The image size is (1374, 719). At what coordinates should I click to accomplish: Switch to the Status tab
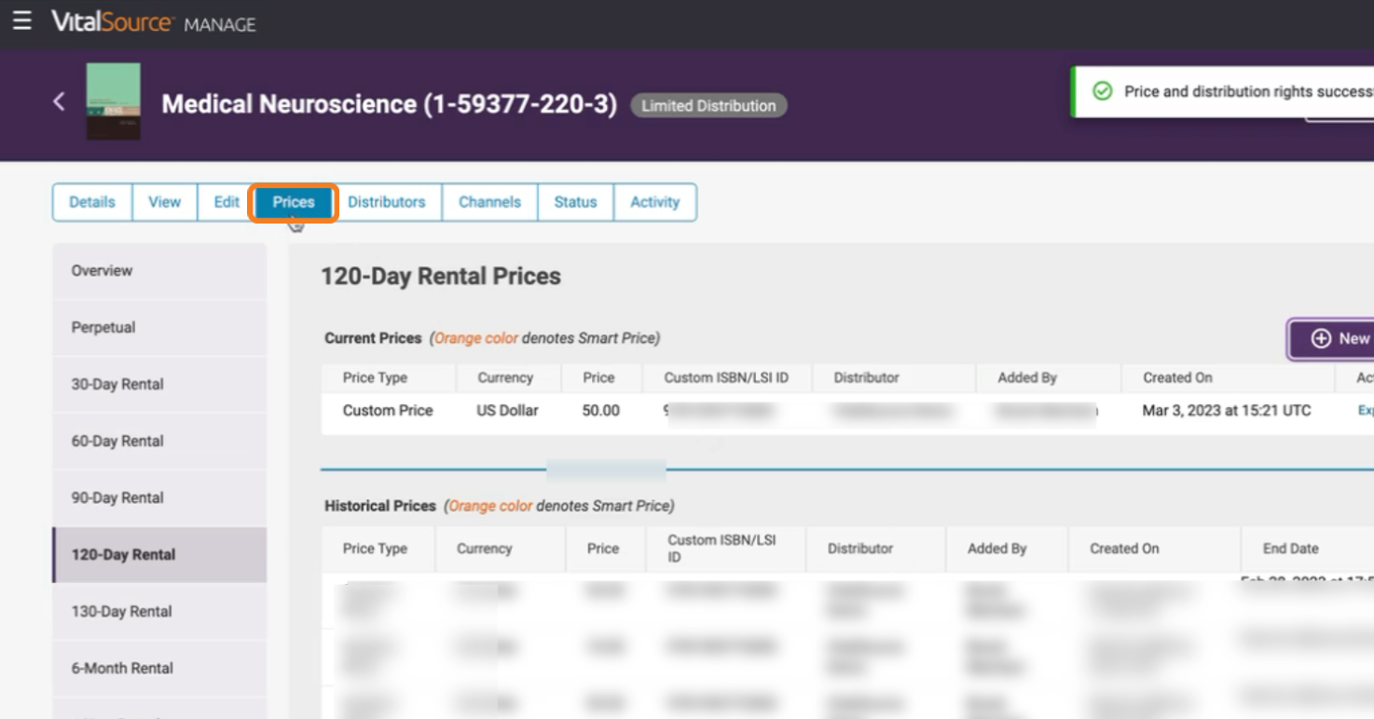tap(575, 202)
